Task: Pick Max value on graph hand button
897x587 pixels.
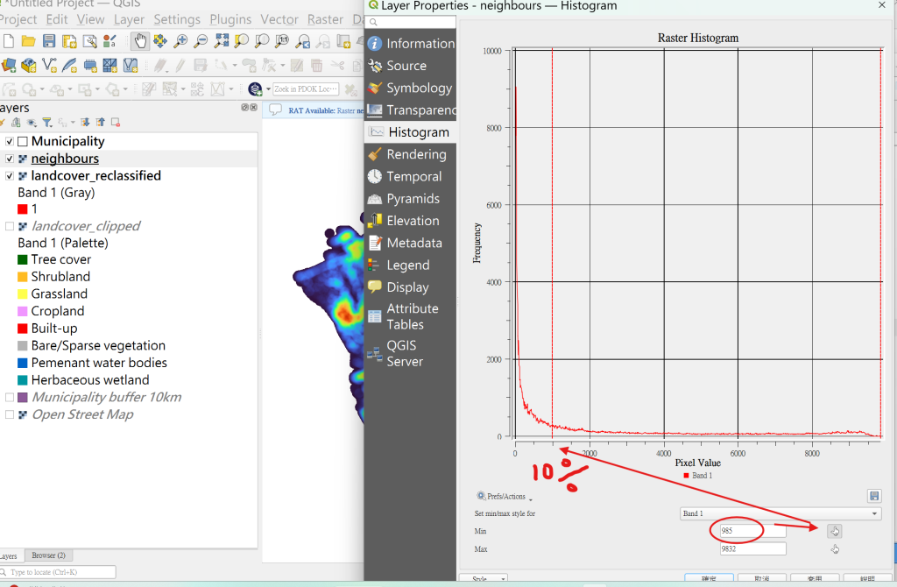Action: tap(835, 549)
